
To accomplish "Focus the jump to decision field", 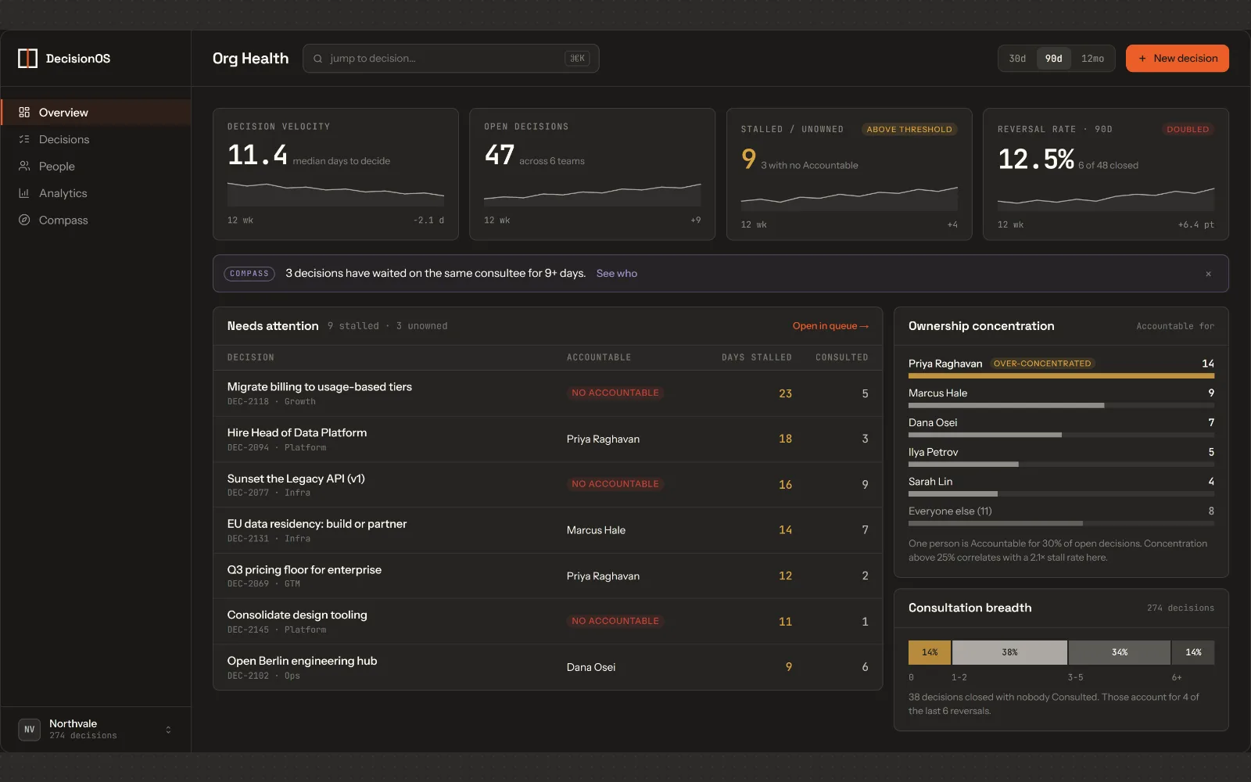I will pyautogui.click(x=451, y=59).
